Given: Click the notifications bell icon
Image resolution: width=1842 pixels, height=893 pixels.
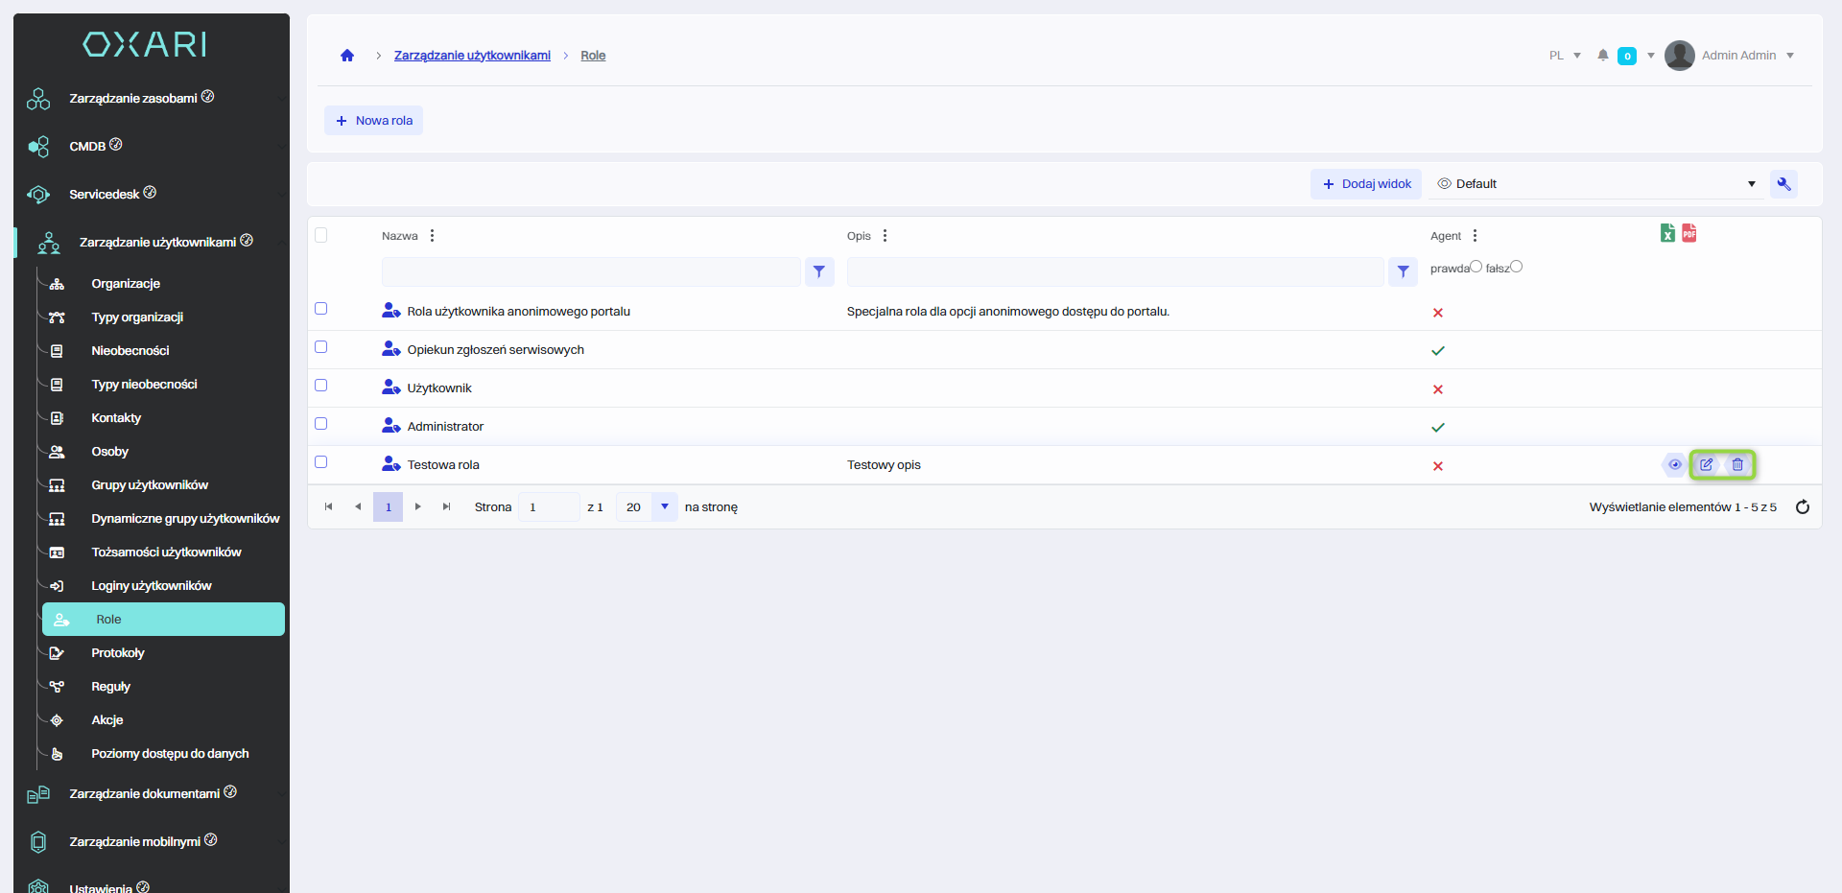Looking at the screenshot, I should [1603, 56].
